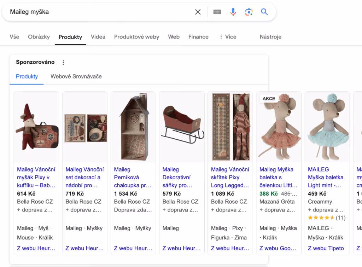
Task: Open Maileg Perníková chaloupka link
Action: pos(133,178)
